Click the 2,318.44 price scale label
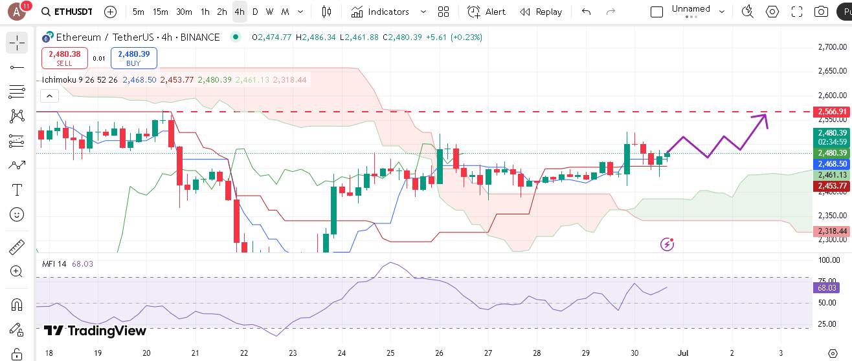This screenshot has height=361, width=852. (831, 231)
